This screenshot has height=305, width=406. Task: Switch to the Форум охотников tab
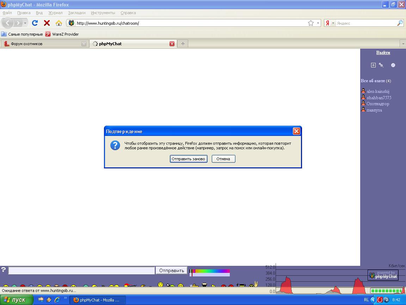click(x=42, y=44)
